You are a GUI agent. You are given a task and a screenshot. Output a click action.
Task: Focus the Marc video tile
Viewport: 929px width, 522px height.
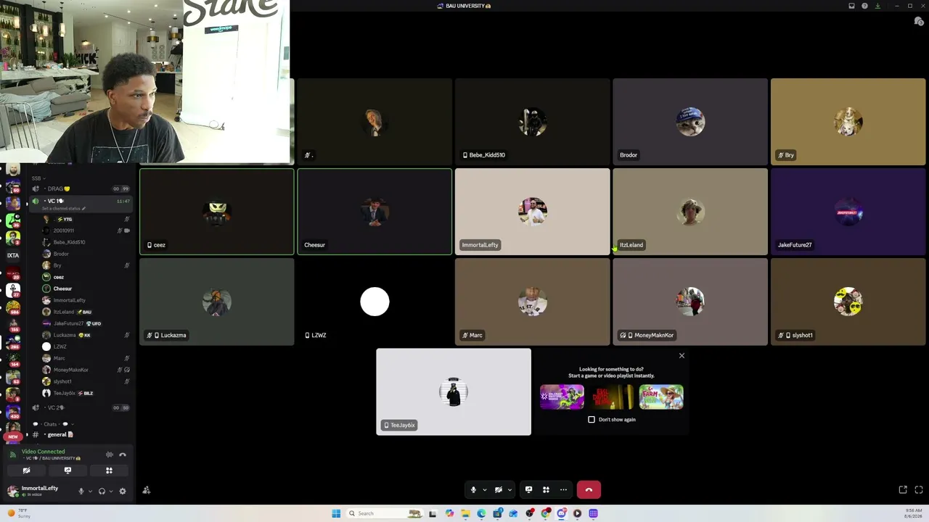(x=532, y=302)
